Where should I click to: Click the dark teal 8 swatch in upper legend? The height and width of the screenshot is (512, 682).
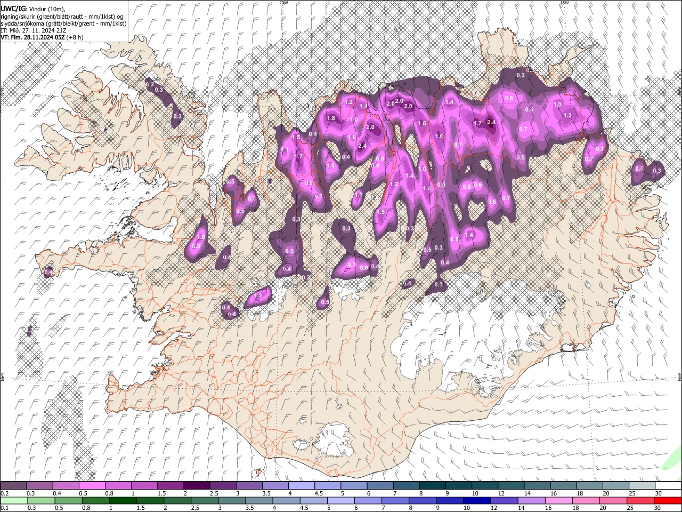[x=433, y=485]
